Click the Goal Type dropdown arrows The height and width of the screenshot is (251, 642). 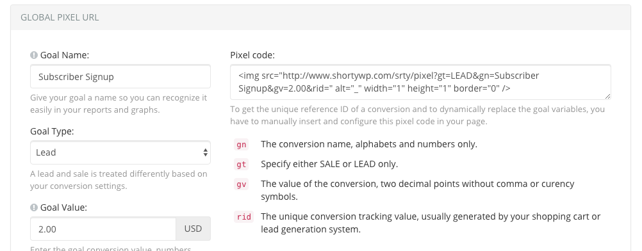coord(206,152)
